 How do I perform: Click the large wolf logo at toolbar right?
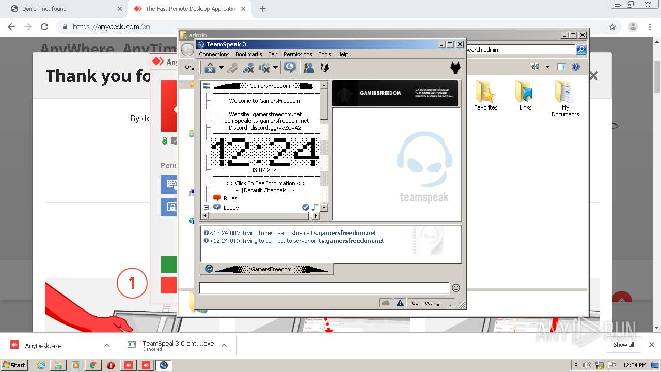click(x=455, y=68)
